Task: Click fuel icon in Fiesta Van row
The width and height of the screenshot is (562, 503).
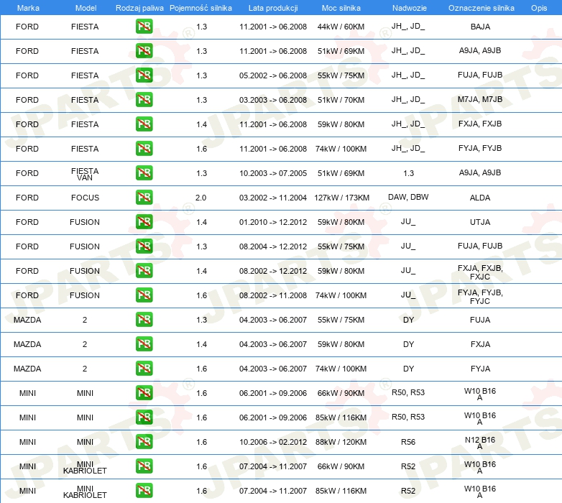Action: coord(144,172)
